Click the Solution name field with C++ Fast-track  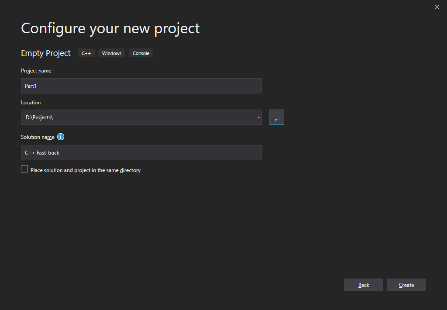141,152
